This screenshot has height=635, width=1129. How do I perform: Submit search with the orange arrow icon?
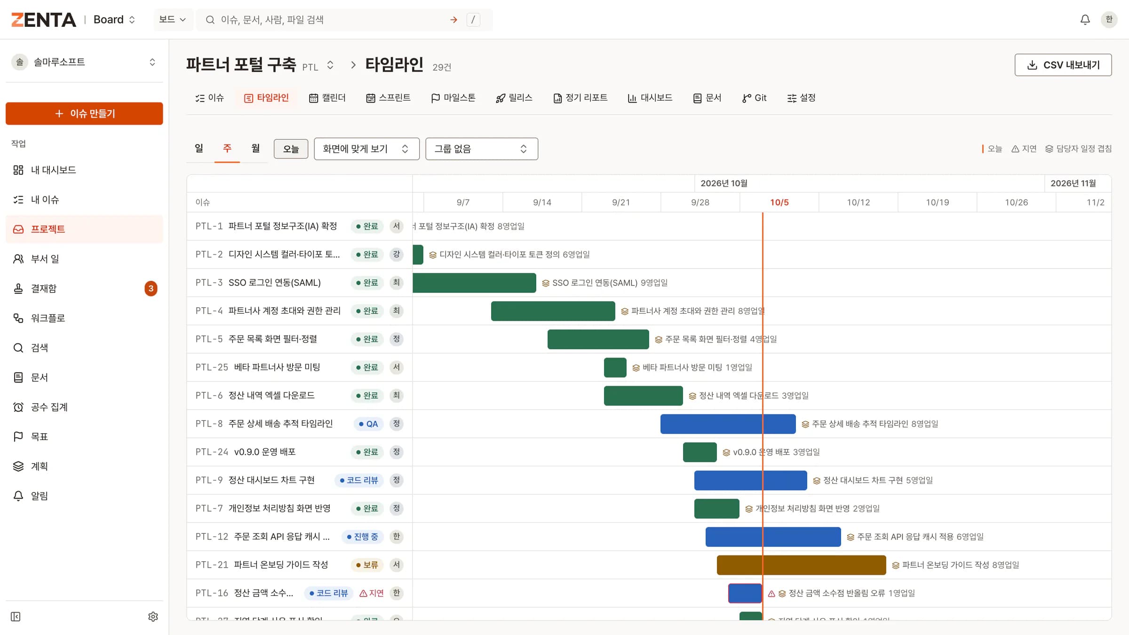coord(453,20)
